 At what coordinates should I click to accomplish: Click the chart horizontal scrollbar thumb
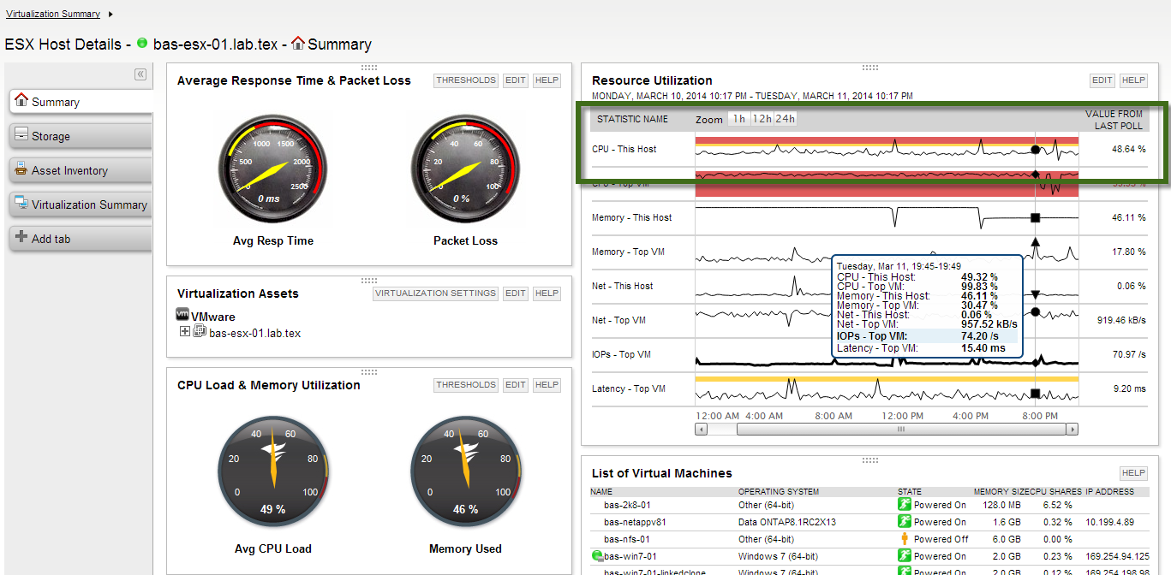tap(899, 429)
